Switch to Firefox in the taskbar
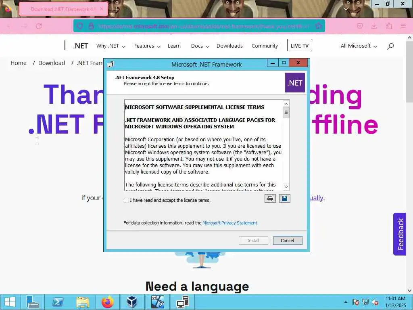This screenshot has width=413, height=310. (107, 302)
